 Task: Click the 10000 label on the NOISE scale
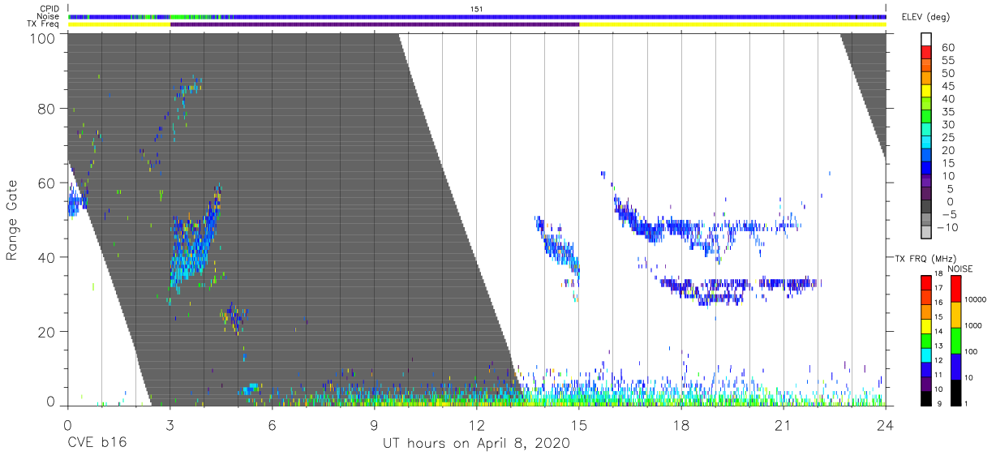point(977,299)
